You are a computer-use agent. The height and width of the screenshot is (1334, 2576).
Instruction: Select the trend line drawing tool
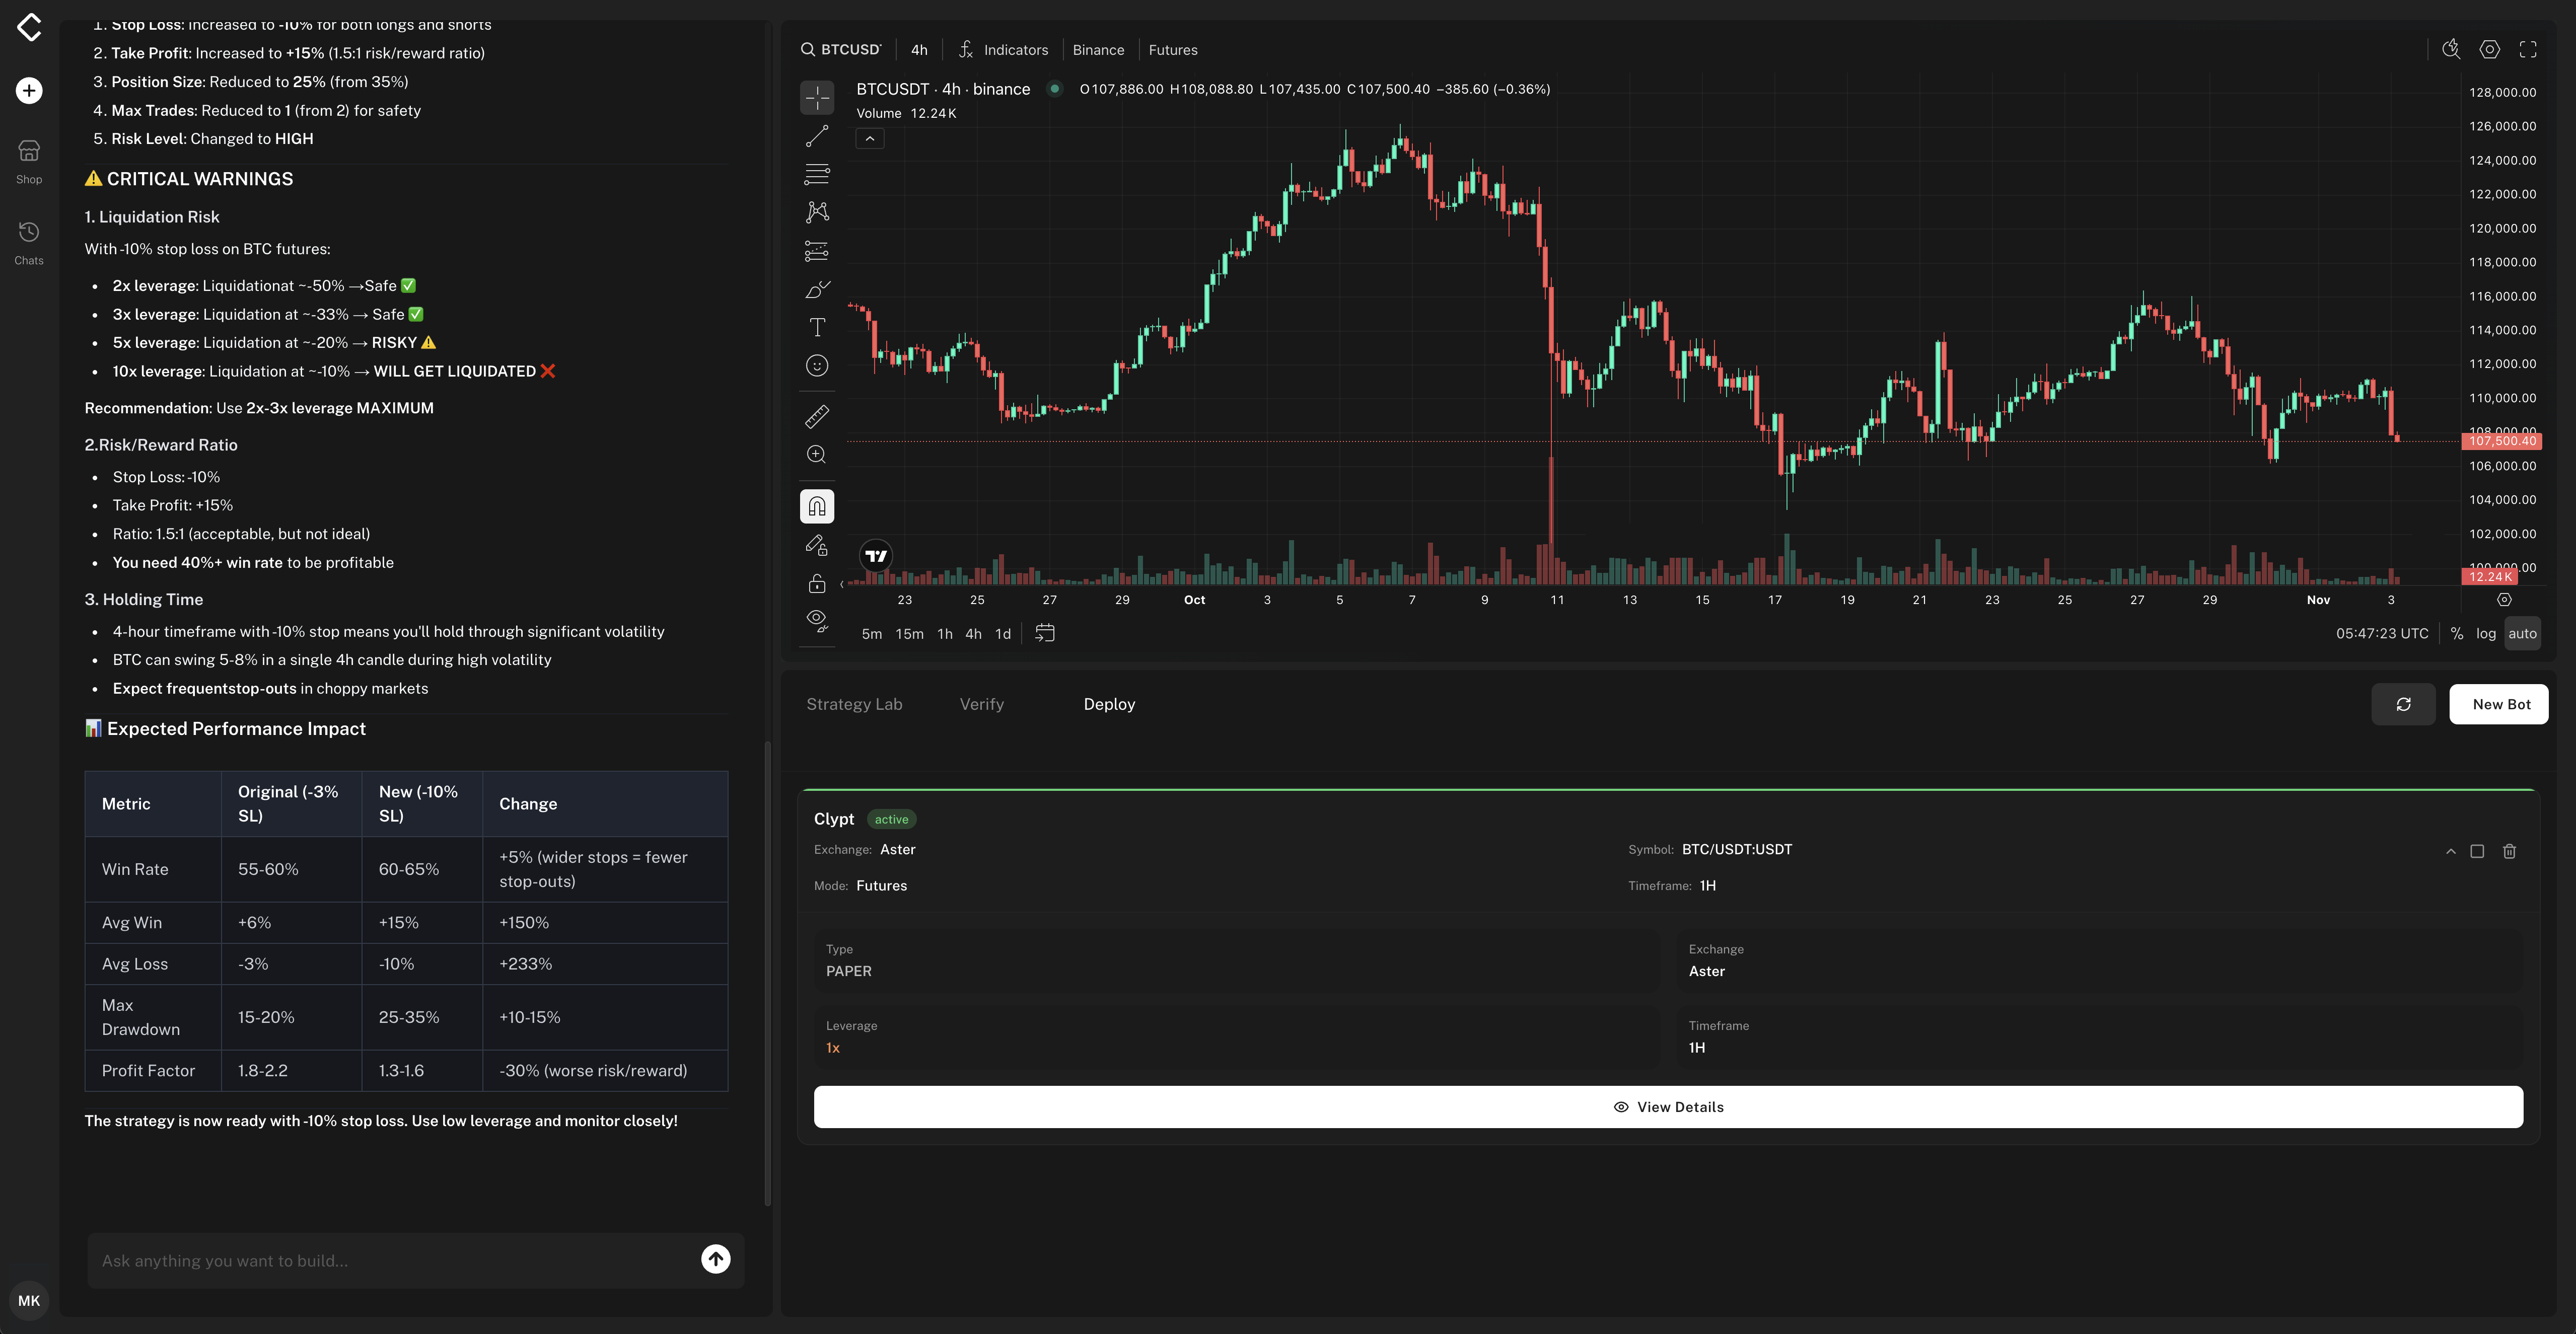tap(817, 136)
